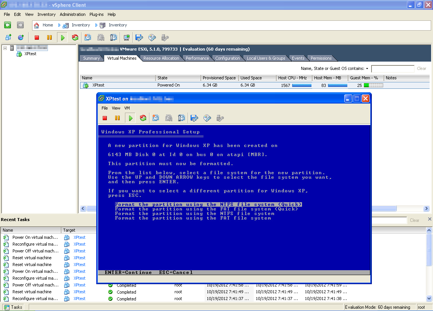The width and height of the screenshot is (433, 311).
Task: Click Clear in the Recent Tasks panel
Action: click(x=415, y=220)
